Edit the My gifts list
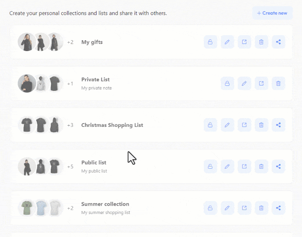This screenshot has height=237, width=302. click(x=227, y=42)
